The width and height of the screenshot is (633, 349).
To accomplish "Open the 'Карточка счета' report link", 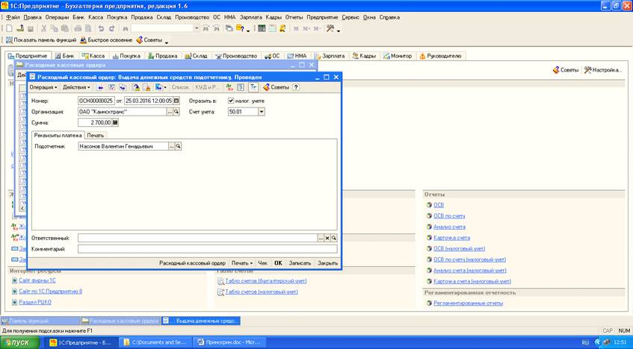I will click(x=451, y=237).
